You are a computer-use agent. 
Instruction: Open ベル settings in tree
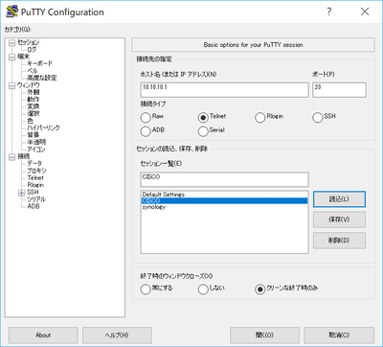coord(33,71)
